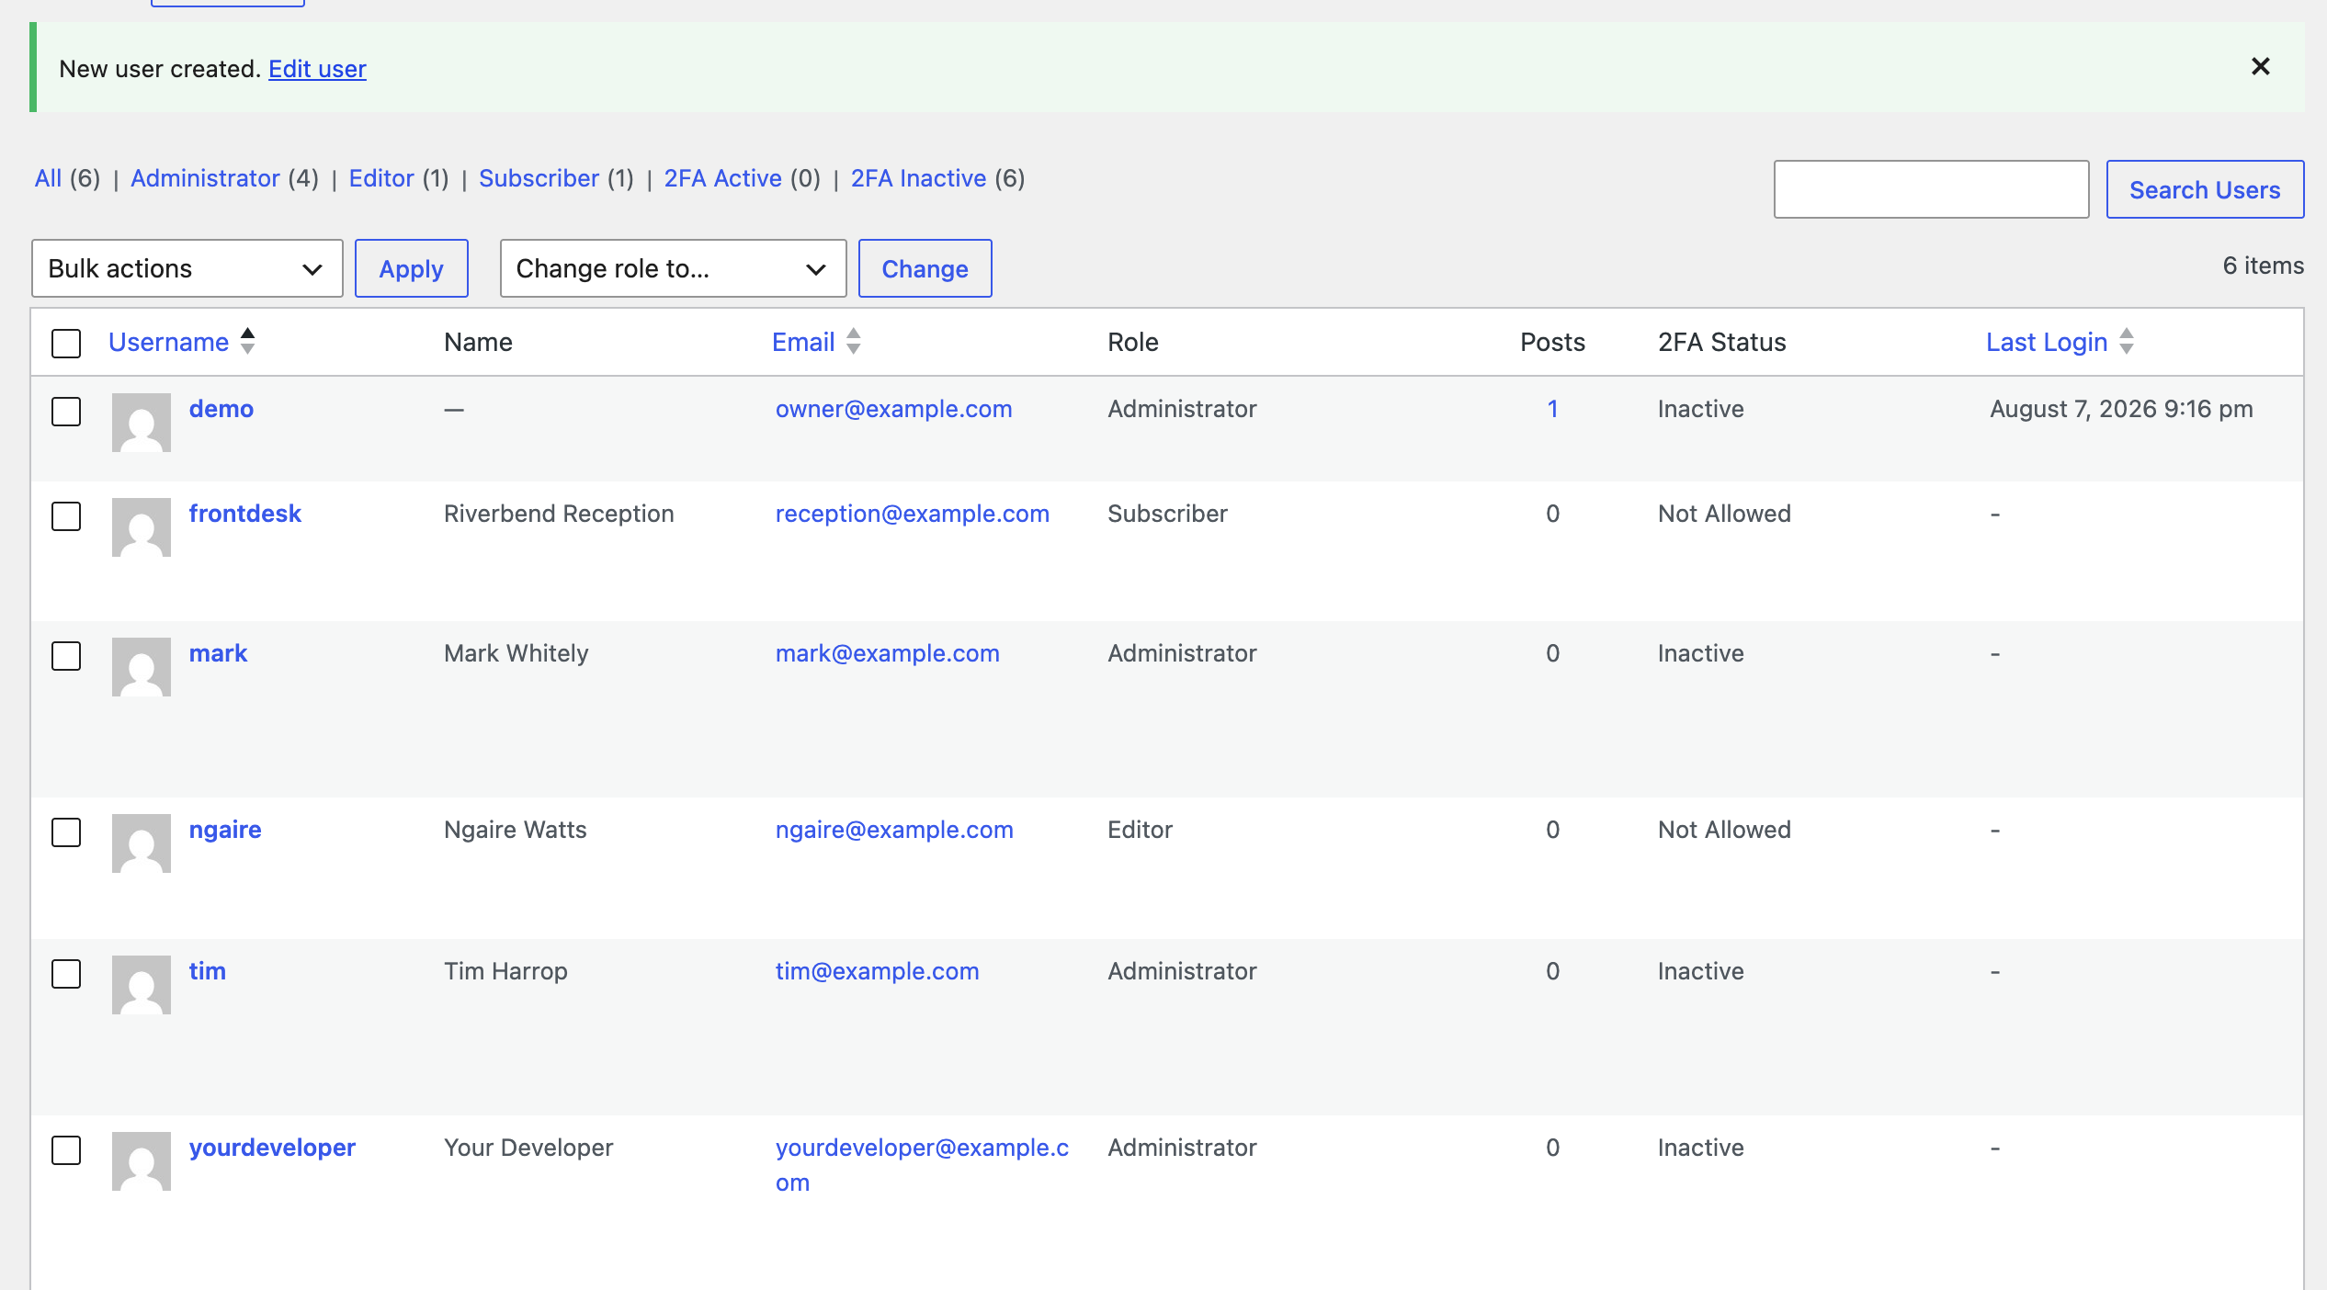This screenshot has height=1290, width=2327.
Task: Filter users by Administrator role
Action: 205,178
